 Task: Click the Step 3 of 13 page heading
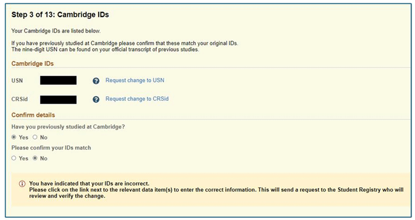60,14
